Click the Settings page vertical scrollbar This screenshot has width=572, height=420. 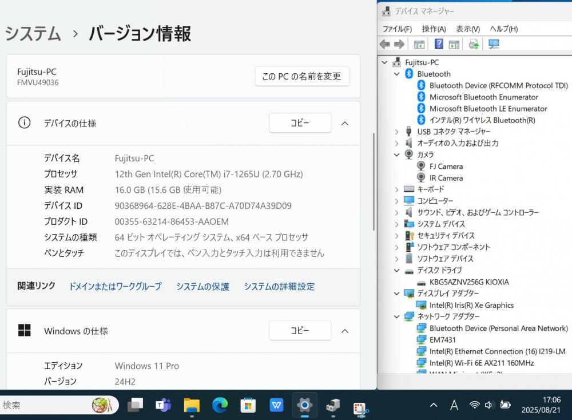373,181
